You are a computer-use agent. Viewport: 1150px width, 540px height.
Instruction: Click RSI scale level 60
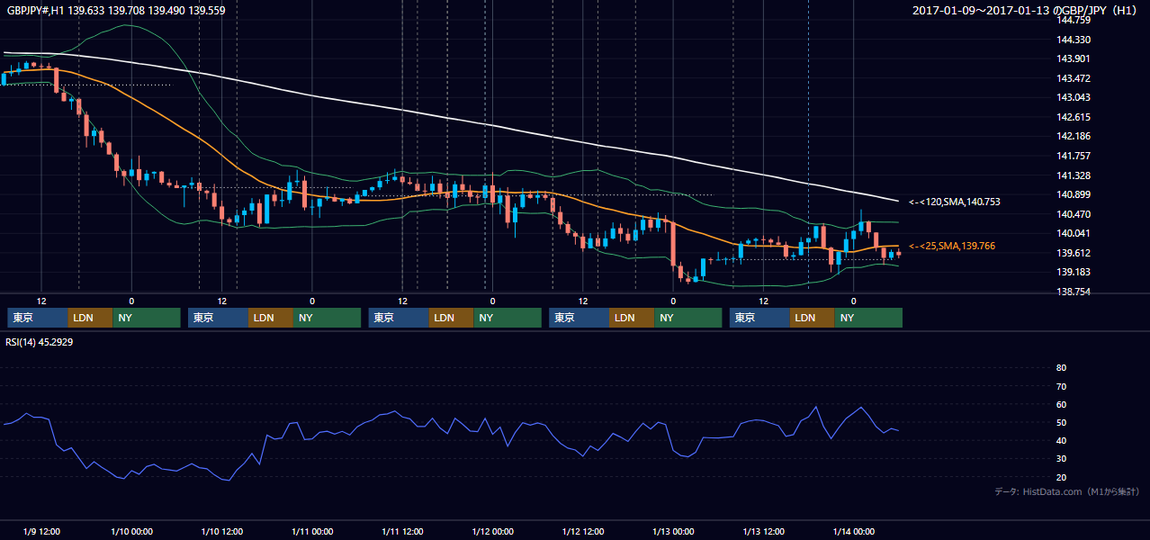[x=1061, y=404]
